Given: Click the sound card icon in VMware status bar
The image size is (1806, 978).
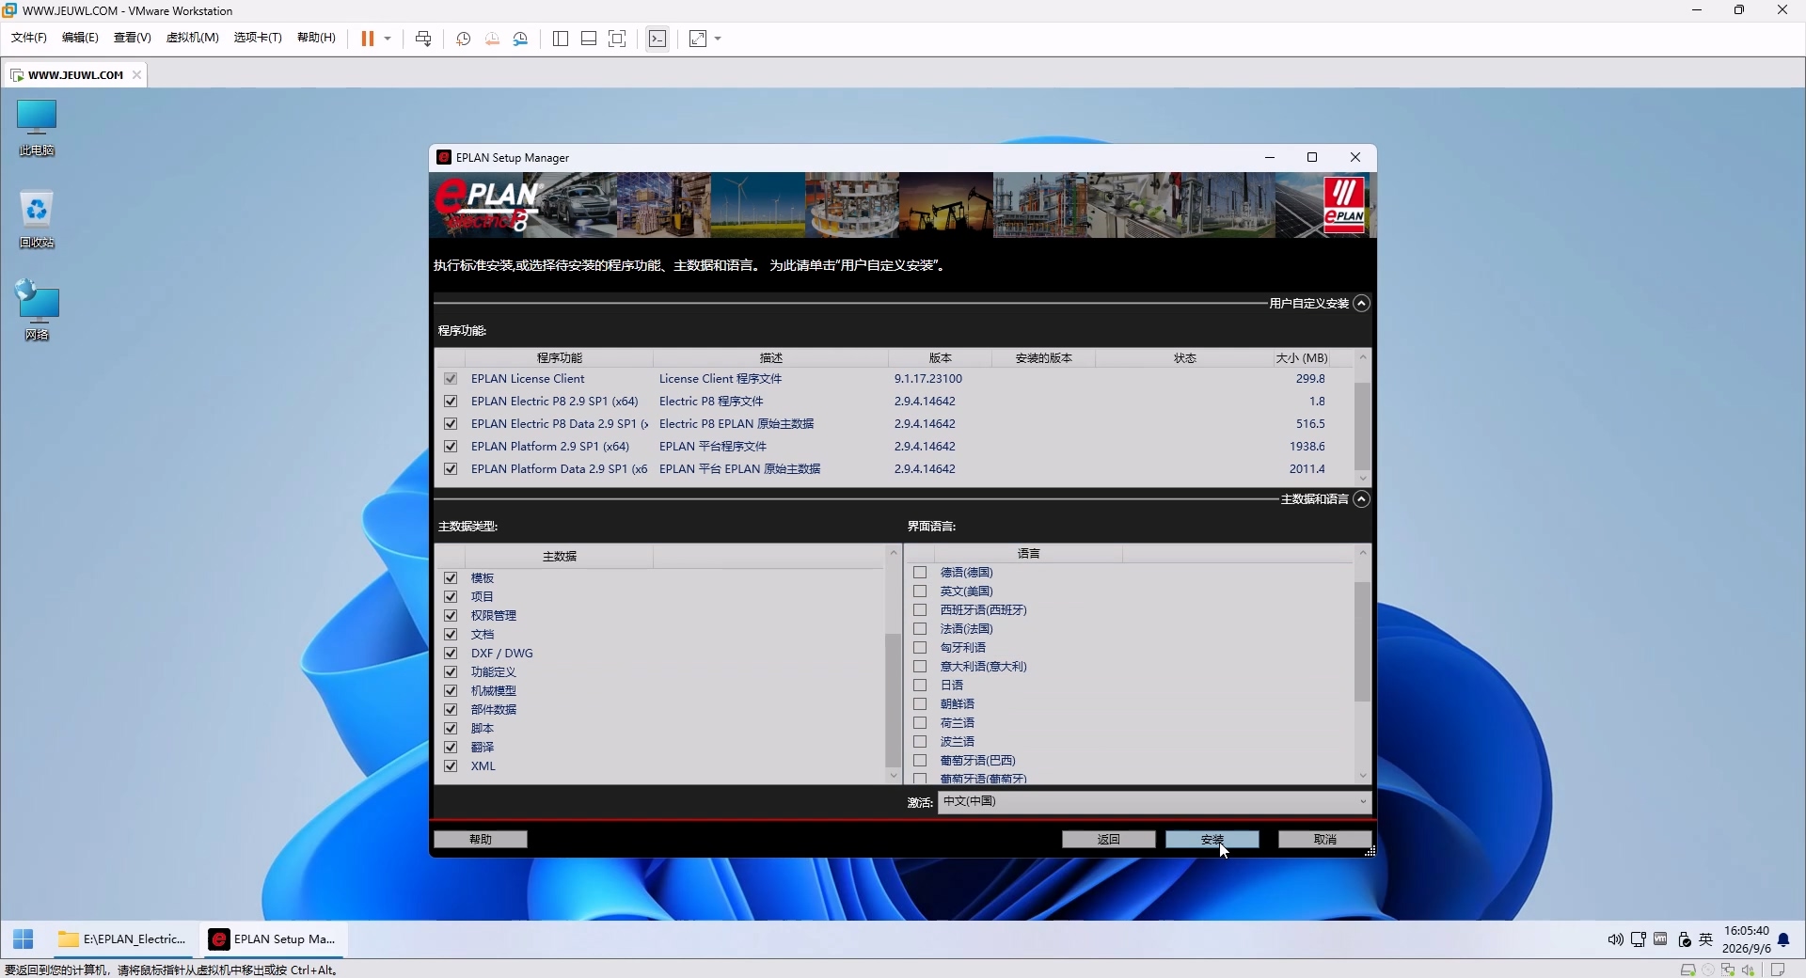Looking at the screenshot, I should click(1749, 970).
